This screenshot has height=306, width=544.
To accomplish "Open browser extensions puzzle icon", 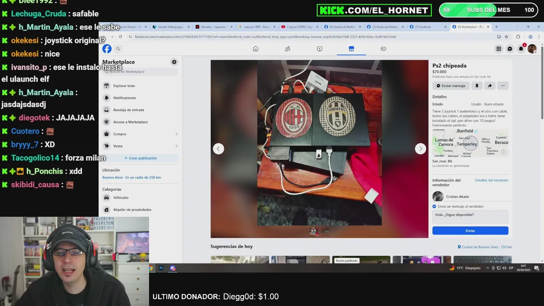I will pyautogui.click(x=518, y=37).
